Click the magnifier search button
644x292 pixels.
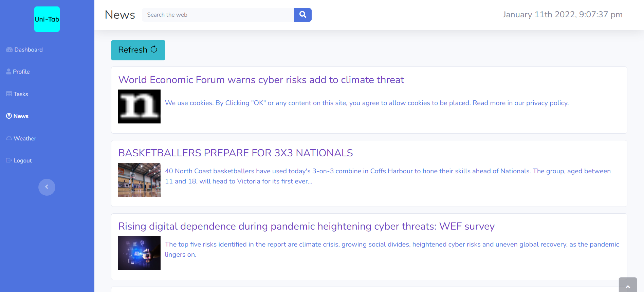[x=302, y=15]
